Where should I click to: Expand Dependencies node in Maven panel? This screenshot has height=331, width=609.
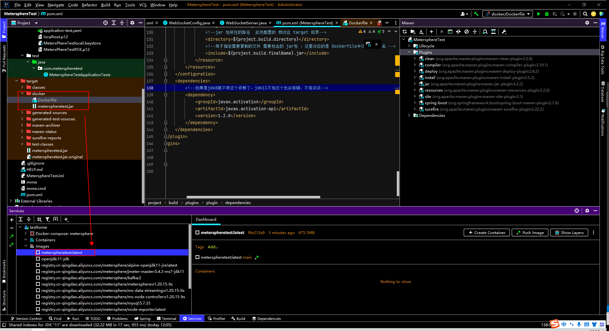pyautogui.click(x=409, y=115)
